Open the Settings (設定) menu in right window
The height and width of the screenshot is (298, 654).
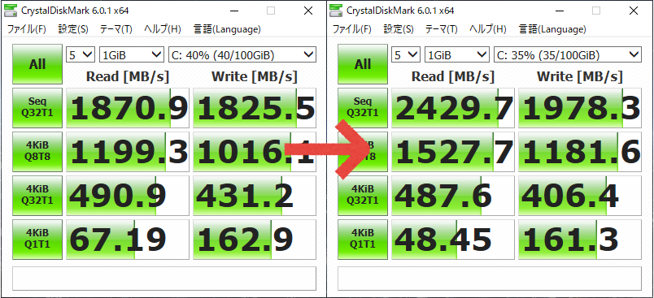[399, 29]
